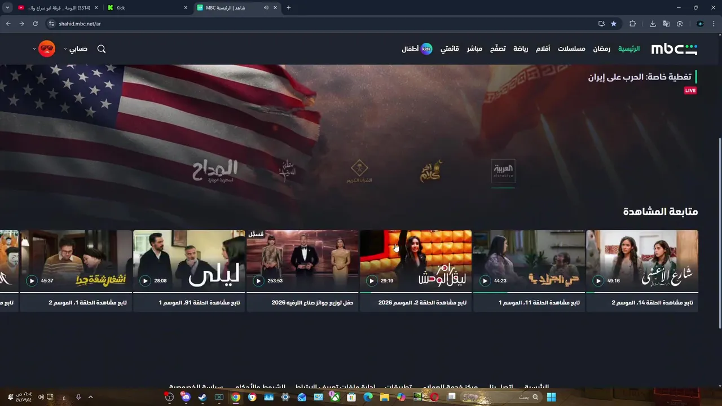Click the MBC Shahid logo
722x406 pixels.
[x=674, y=49]
